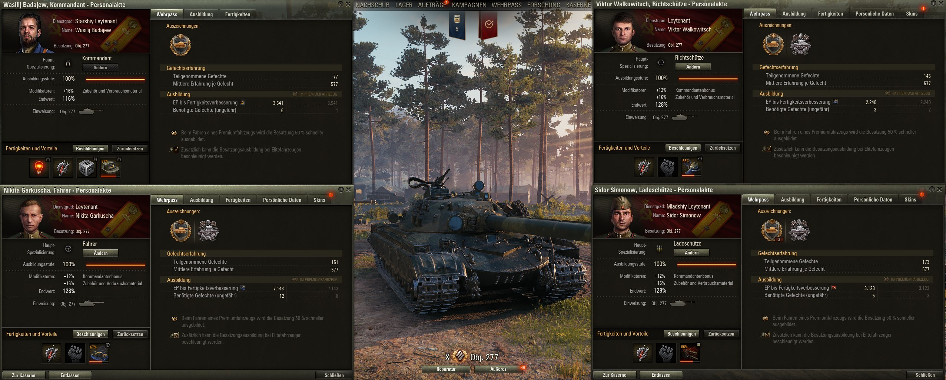Click commander's dice skill icon
Screen dimensions: 946x380
pos(86,168)
